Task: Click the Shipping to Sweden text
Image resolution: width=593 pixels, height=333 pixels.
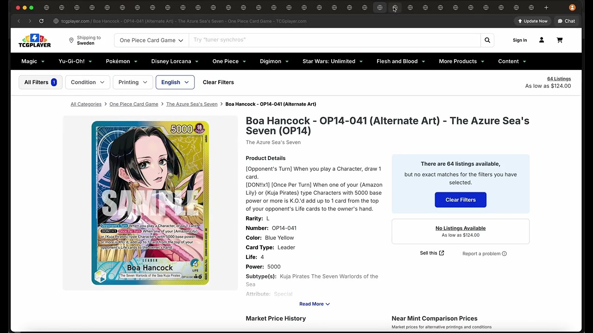Action: (x=88, y=40)
